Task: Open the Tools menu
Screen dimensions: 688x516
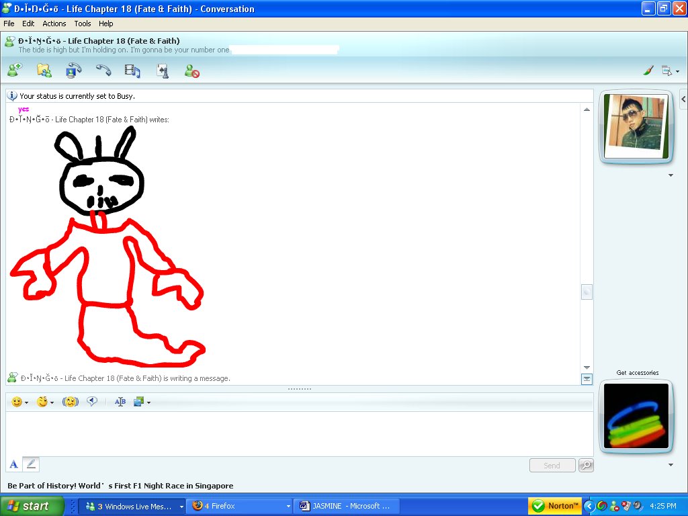Action: click(83, 24)
